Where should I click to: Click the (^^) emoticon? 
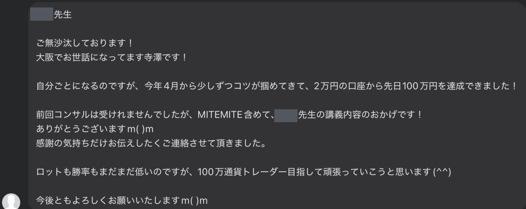(x=442, y=172)
